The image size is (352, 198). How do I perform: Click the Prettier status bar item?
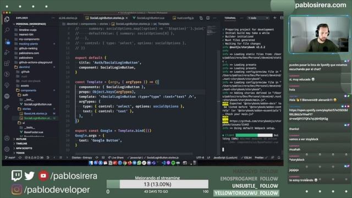point(261,158)
